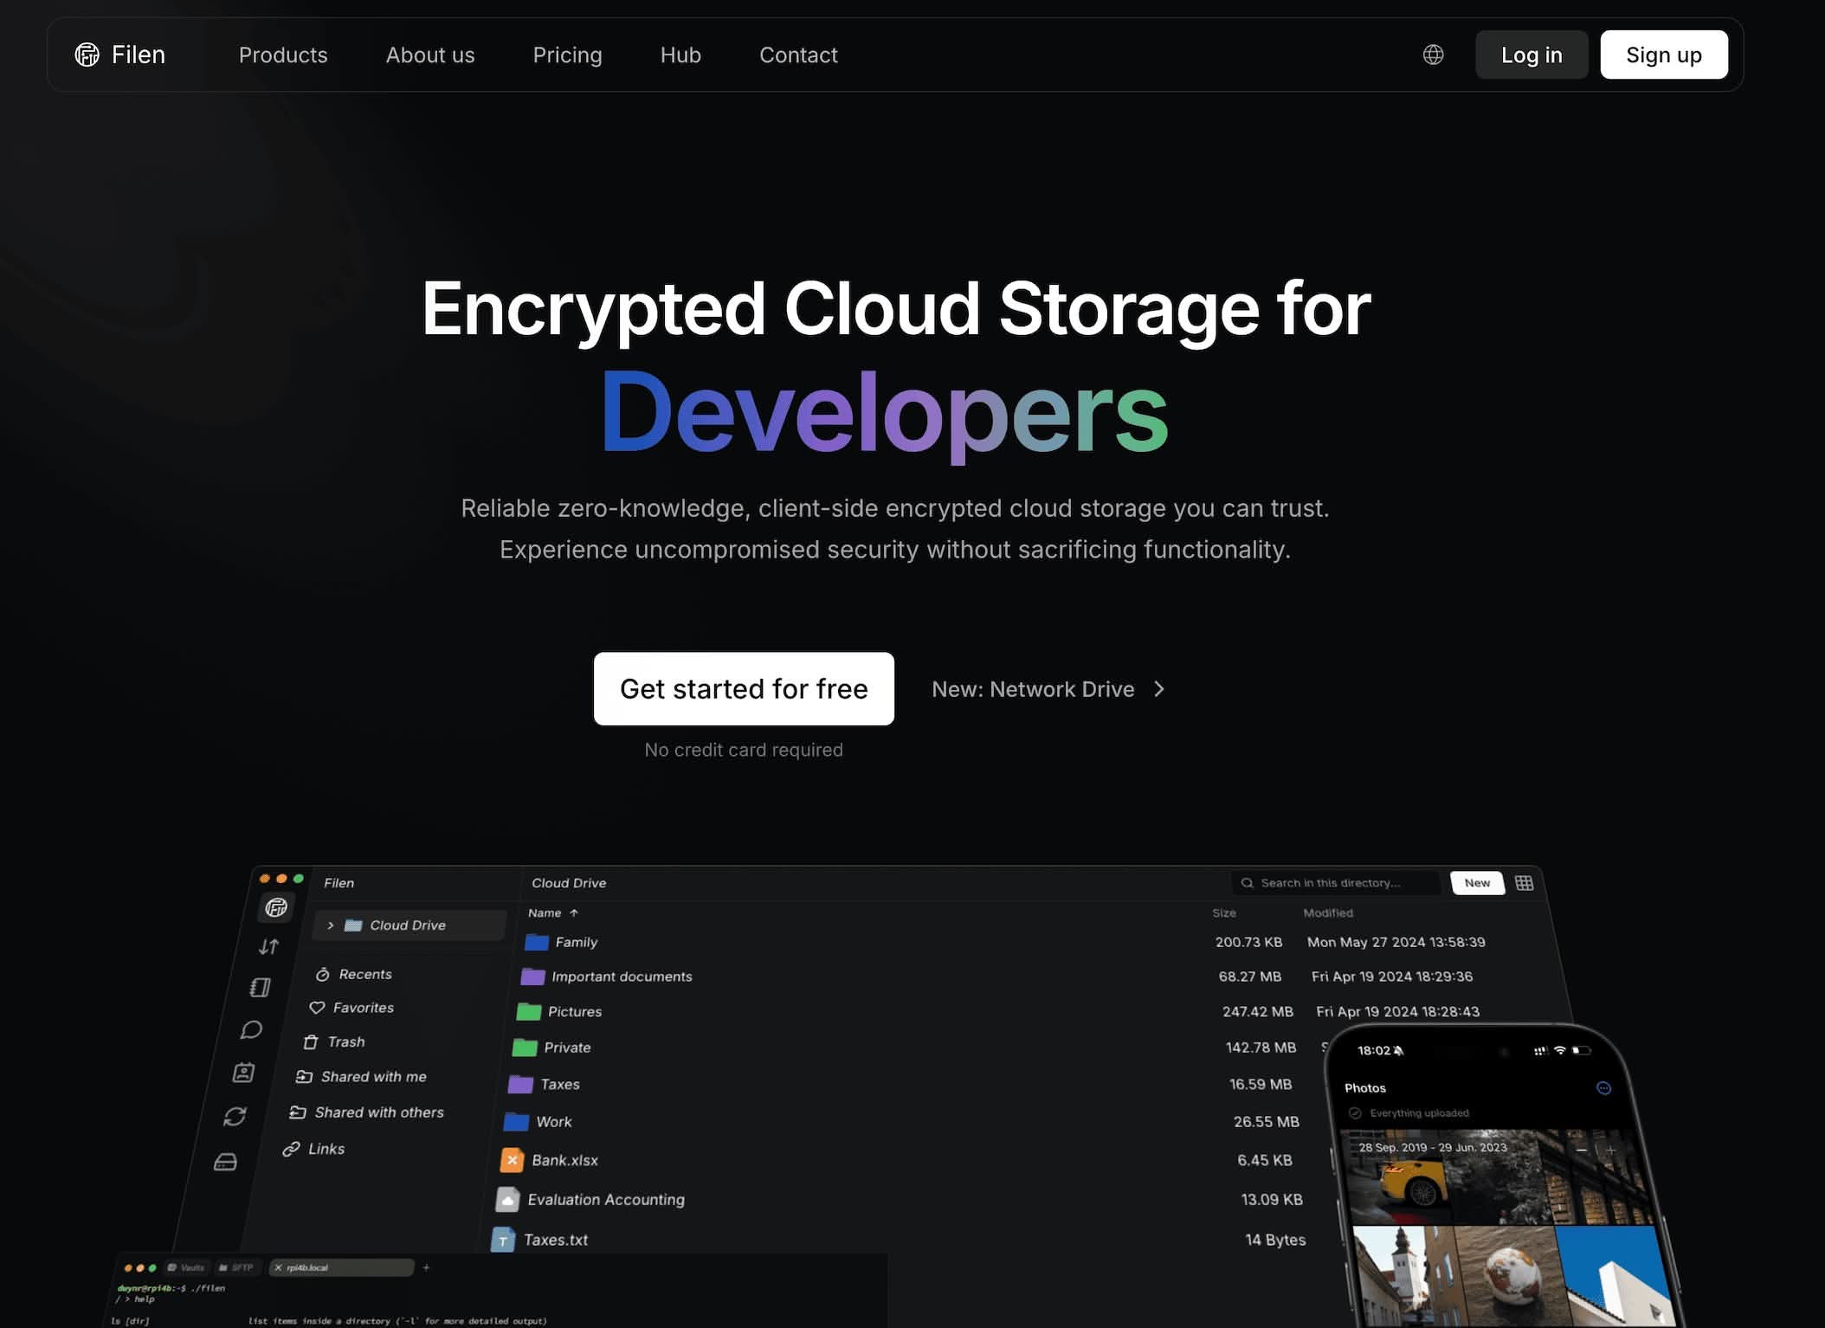This screenshot has width=1825, height=1328.
Task: Open the Products menu
Action: pyautogui.click(x=283, y=55)
